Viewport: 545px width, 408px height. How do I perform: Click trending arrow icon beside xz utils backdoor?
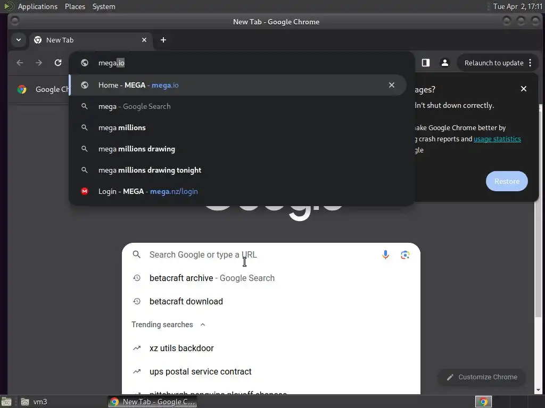click(x=137, y=348)
